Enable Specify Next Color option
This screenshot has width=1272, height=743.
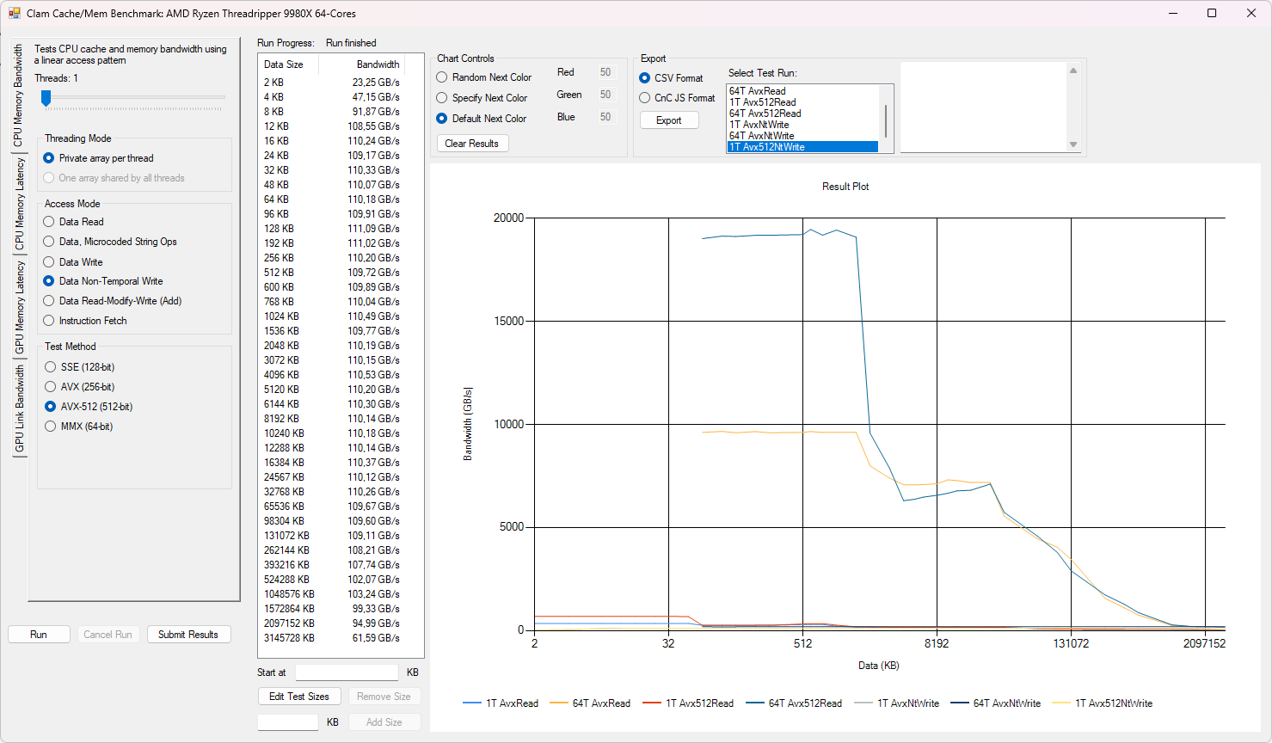click(482, 98)
